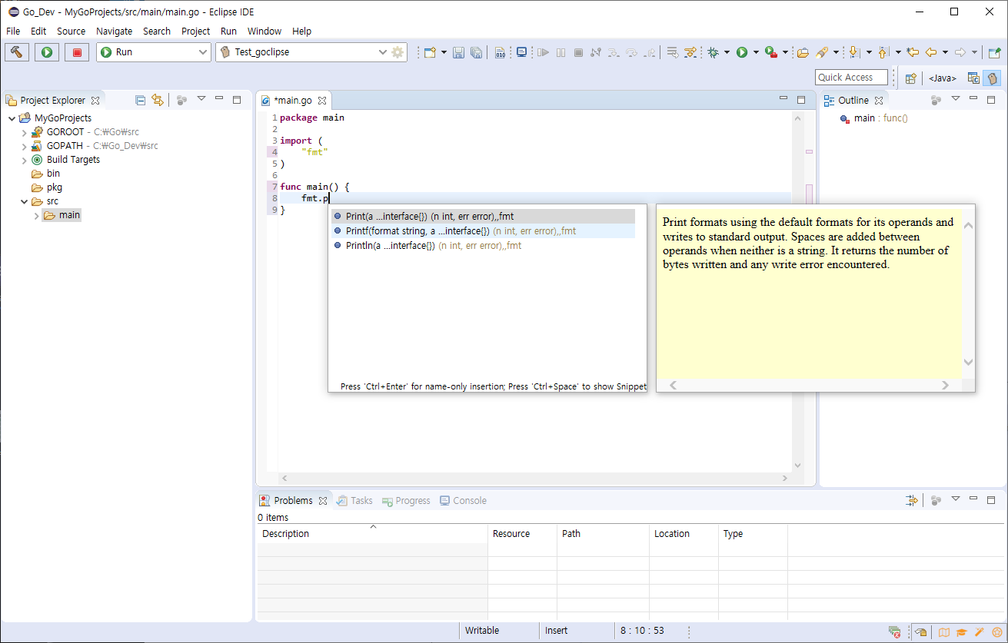Image resolution: width=1008 pixels, height=643 pixels.
Task: Open a console with the monitor toolbar icon
Action: pyautogui.click(x=522, y=52)
